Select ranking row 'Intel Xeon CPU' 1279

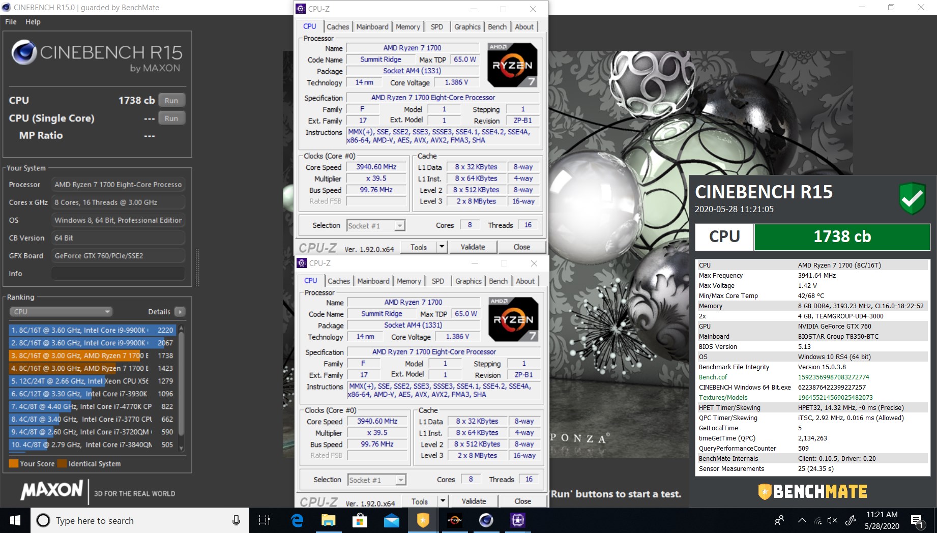tap(92, 381)
